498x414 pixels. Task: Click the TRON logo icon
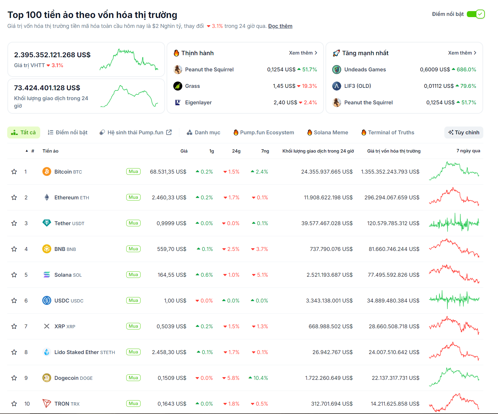[47, 404]
